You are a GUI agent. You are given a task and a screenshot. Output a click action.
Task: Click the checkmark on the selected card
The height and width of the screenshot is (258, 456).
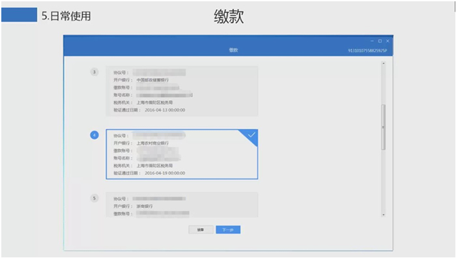(x=251, y=135)
